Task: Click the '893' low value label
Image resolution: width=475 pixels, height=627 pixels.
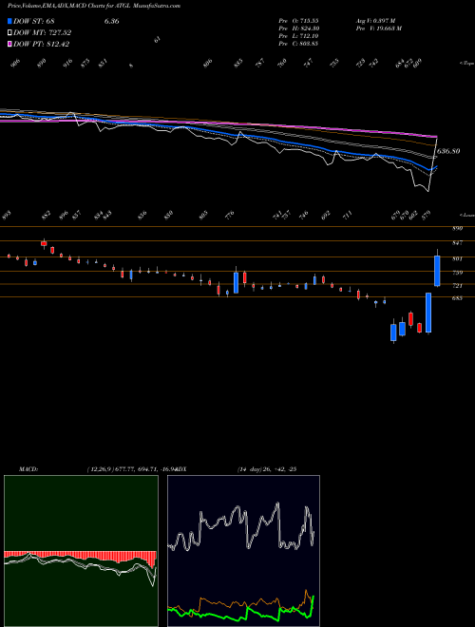Action: coord(7,216)
